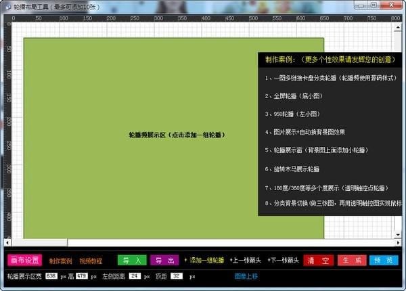Image resolution: width=406 pixels, height=291 pixels.
Task: Click the red 清空 clear button
Action: click(x=319, y=260)
